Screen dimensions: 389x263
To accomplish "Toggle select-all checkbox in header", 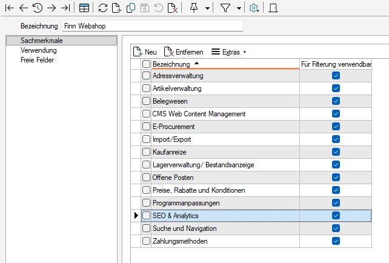I will (x=147, y=64).
